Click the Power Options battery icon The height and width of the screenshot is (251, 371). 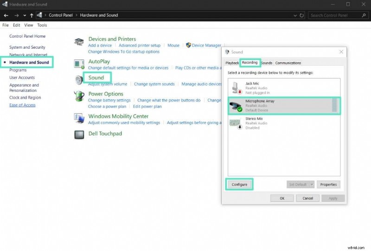(79, 97)
